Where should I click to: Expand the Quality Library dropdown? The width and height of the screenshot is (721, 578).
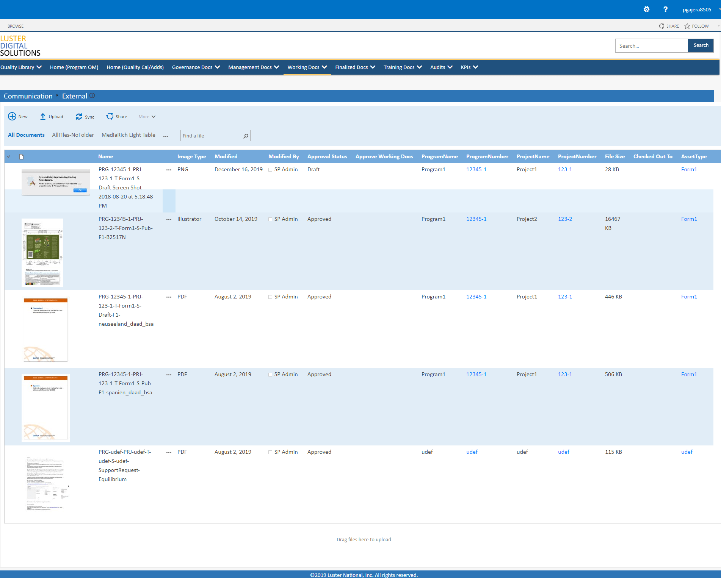coord(39,67)
